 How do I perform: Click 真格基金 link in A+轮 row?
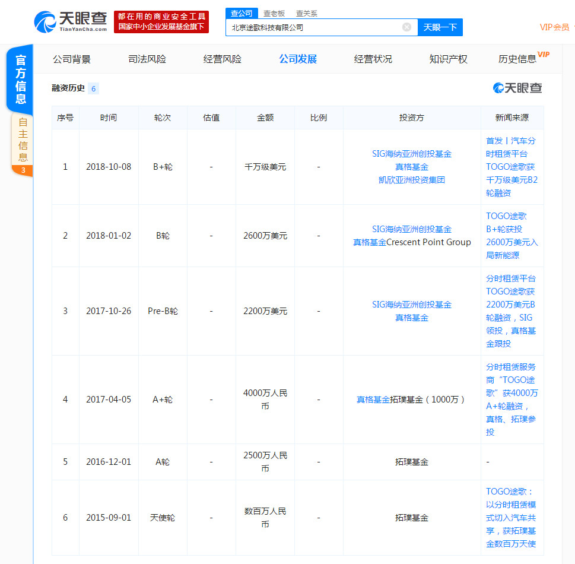pyautogui.click(x=373, y=400)
